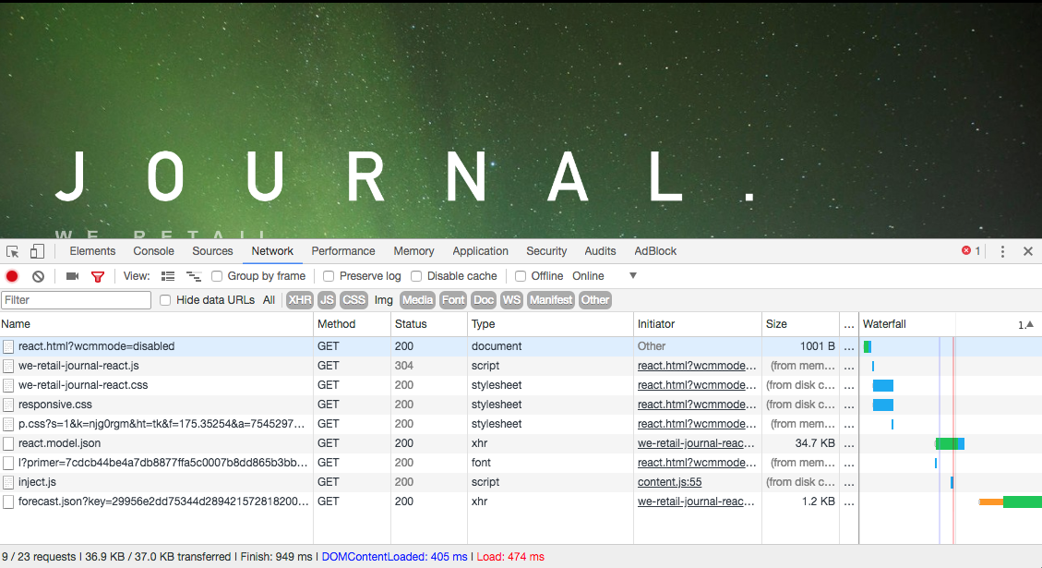Open the Elements tab
This screenshot has width=1042, height=568.
point(92,251)
